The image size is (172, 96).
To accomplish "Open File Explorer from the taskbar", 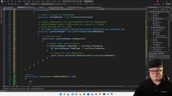I will click(x=80, y=94).
